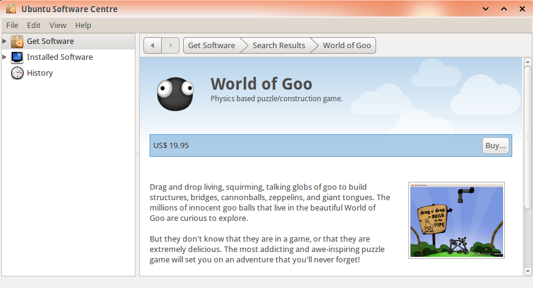
Task: Click the paragraph starting 'Drag and drop living'
Action: [270, 203]
